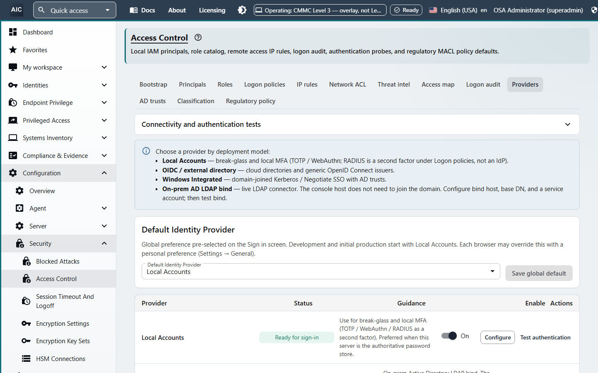Viewport: 598px width, 373px height.
Task: Open the Logon audit tab
Action: pos(483,85)
